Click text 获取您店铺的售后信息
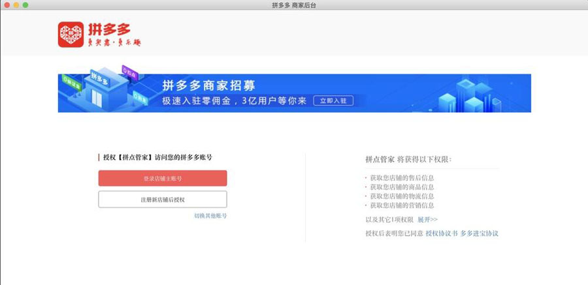This screenshot has height=285, width=588. point(402,178)
